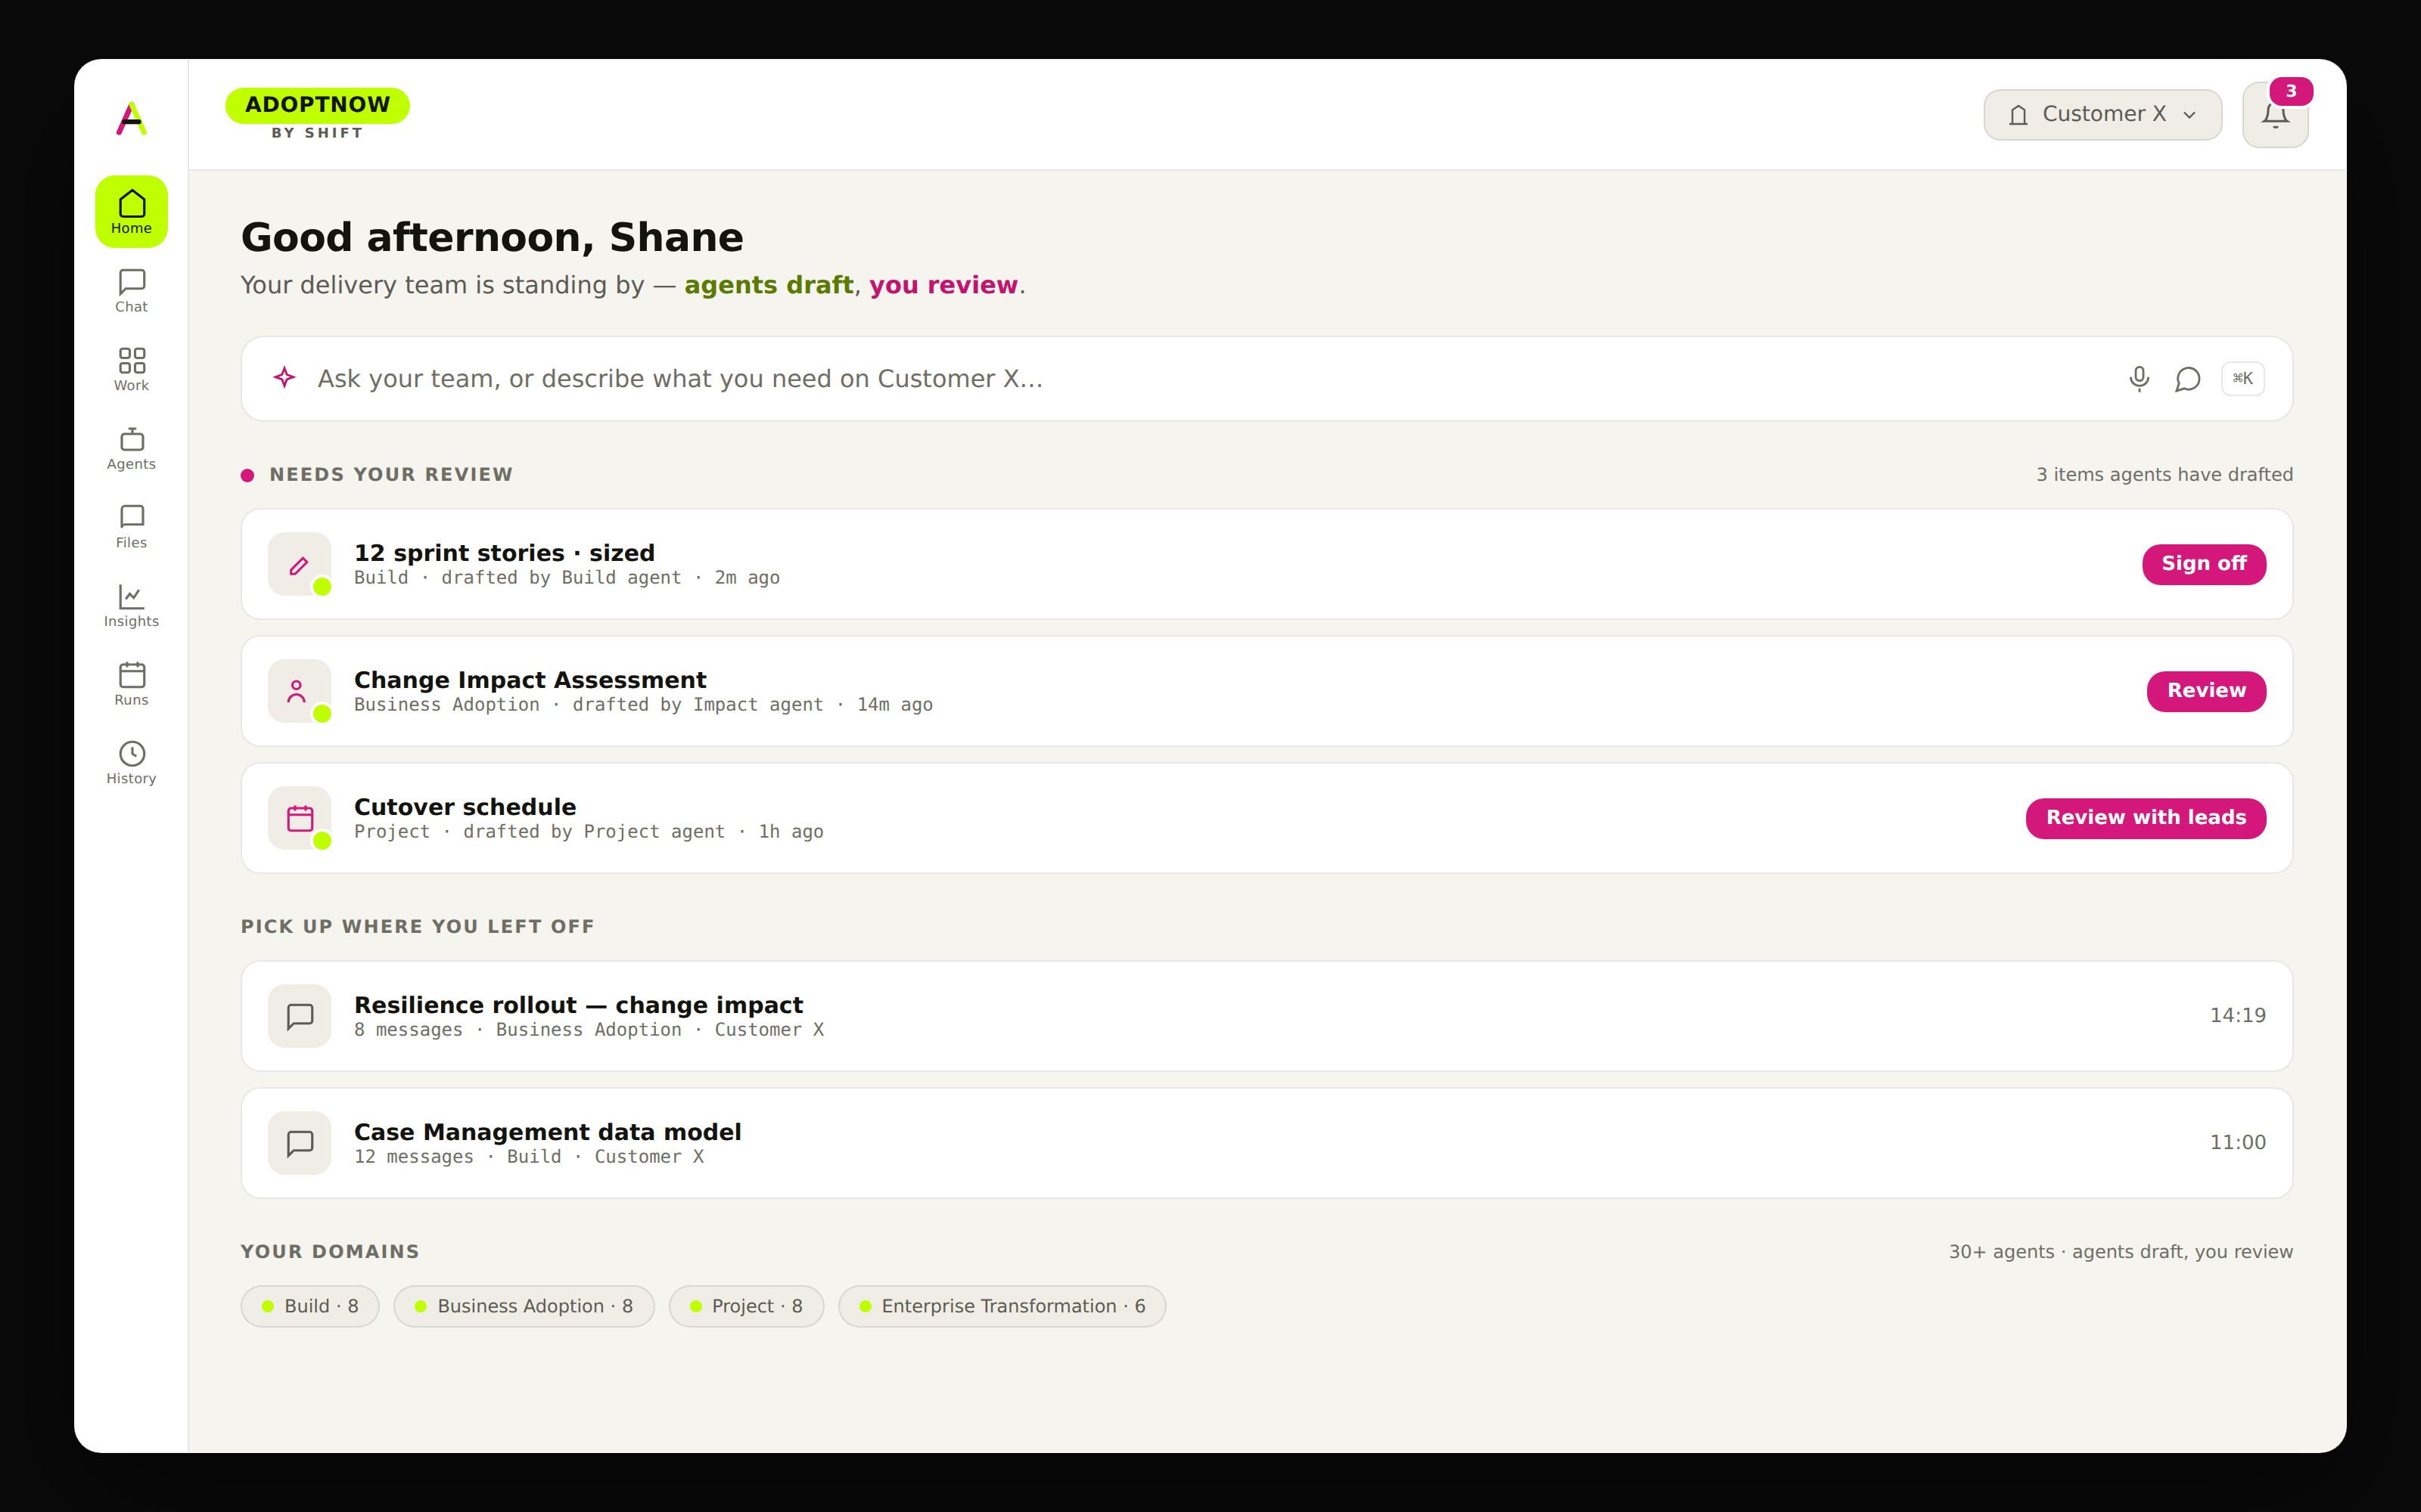Click '30+ agents · agents draft, you review'

pos(2121,1252)
